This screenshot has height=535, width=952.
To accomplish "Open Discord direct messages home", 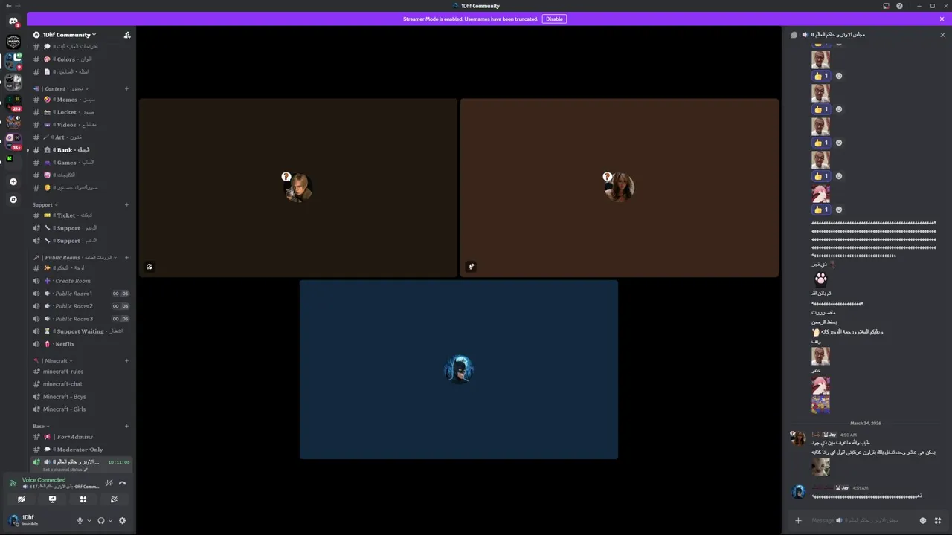I will pyautogui.click(x=13, y=22).
